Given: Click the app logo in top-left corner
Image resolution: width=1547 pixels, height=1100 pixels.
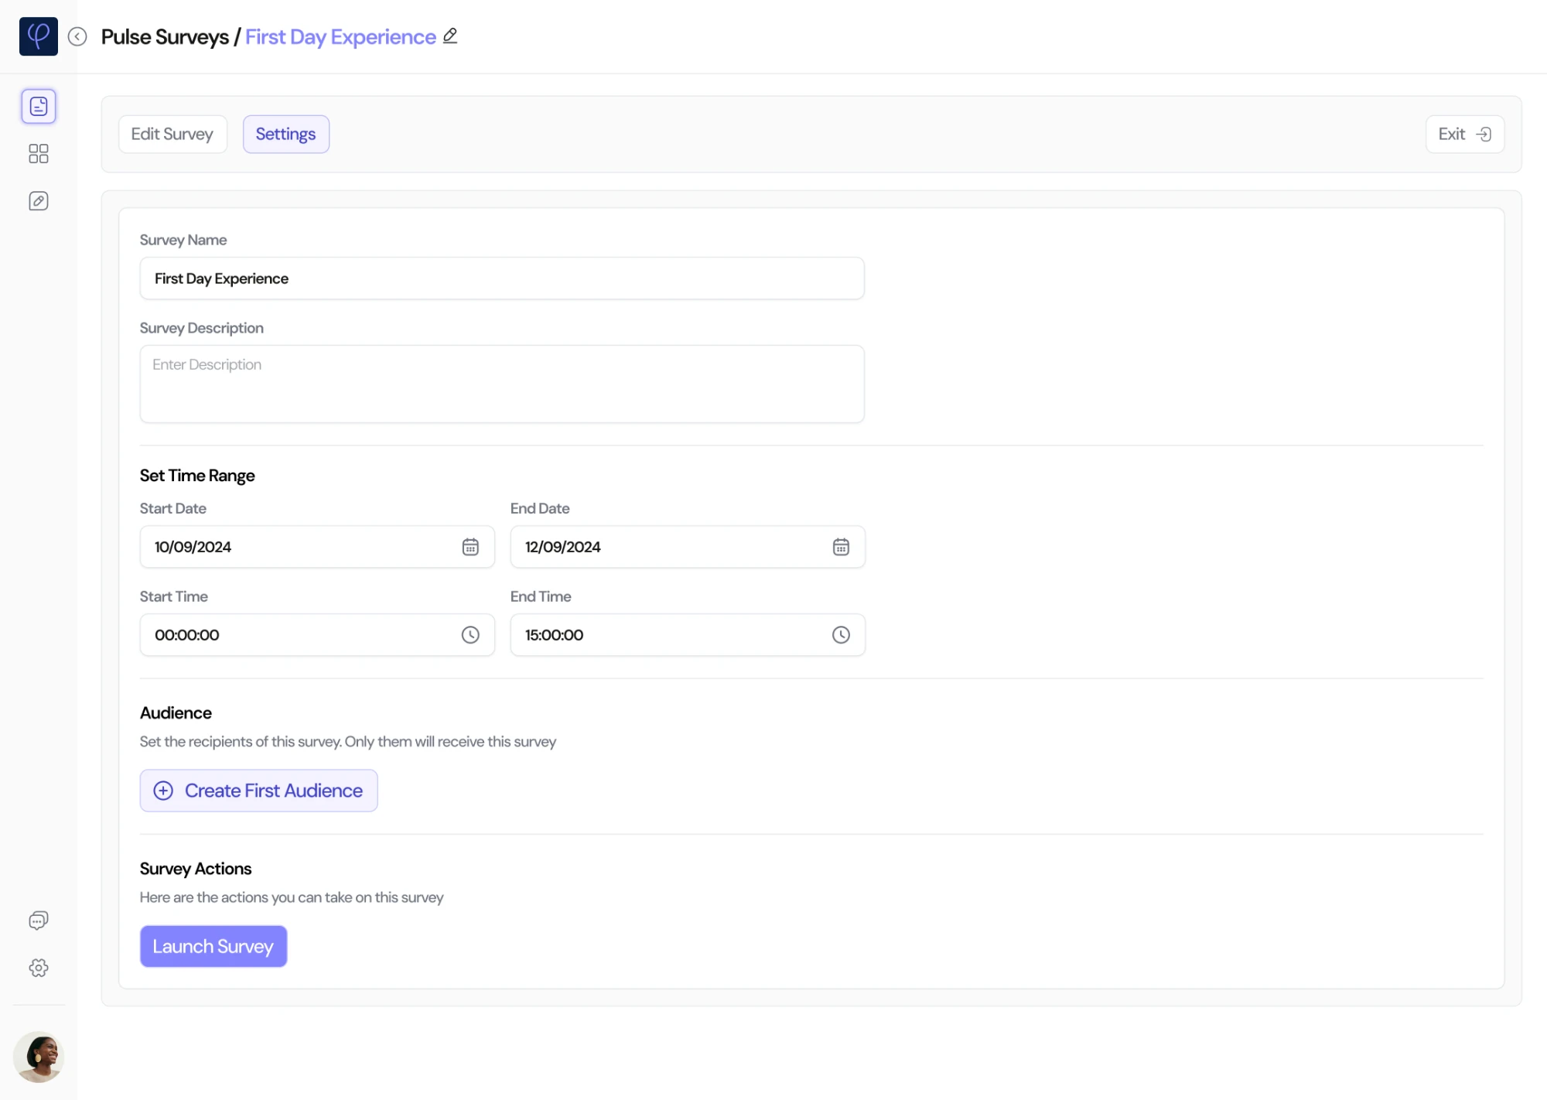Looking at the screenshot, I should coord(39,36).
